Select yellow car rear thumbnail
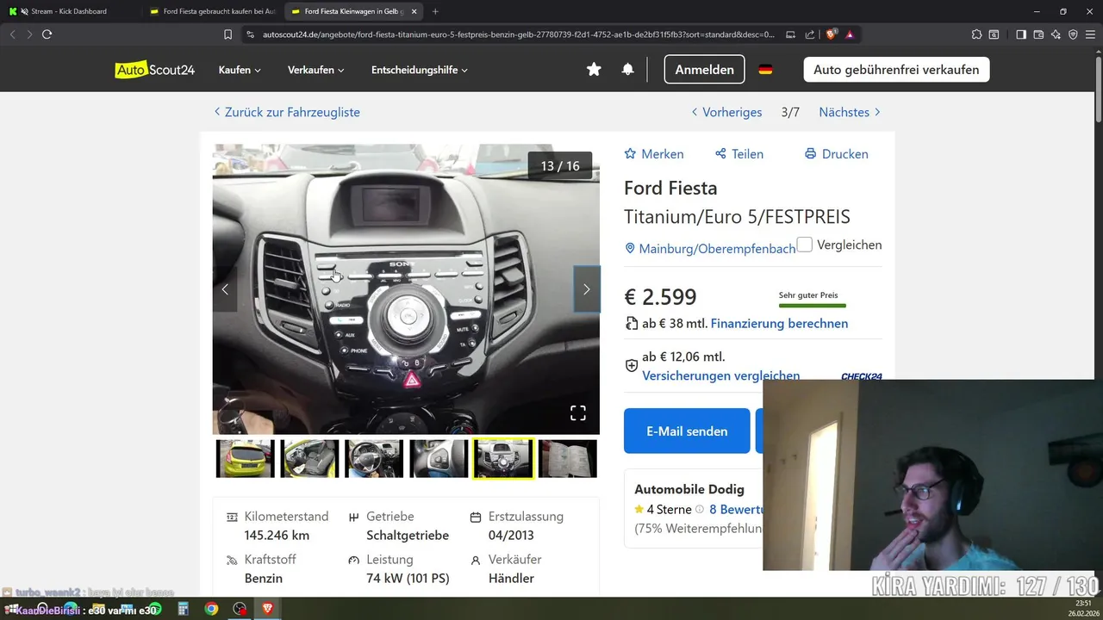The height and width of the screenshot is (620, 1103). [245, 458]
